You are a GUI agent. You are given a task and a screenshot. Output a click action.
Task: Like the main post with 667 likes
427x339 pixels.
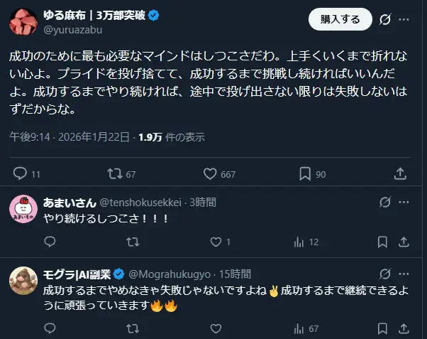click(x=210, y=173)
